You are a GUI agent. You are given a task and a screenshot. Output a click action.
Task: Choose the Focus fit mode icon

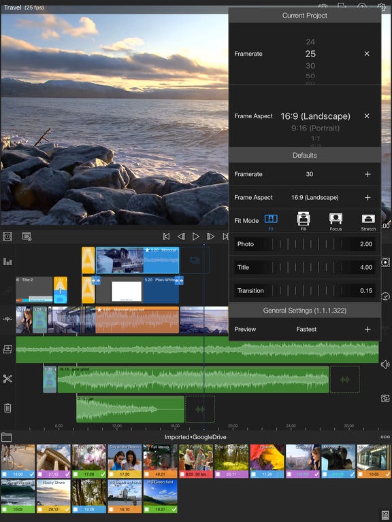[336, 219]
